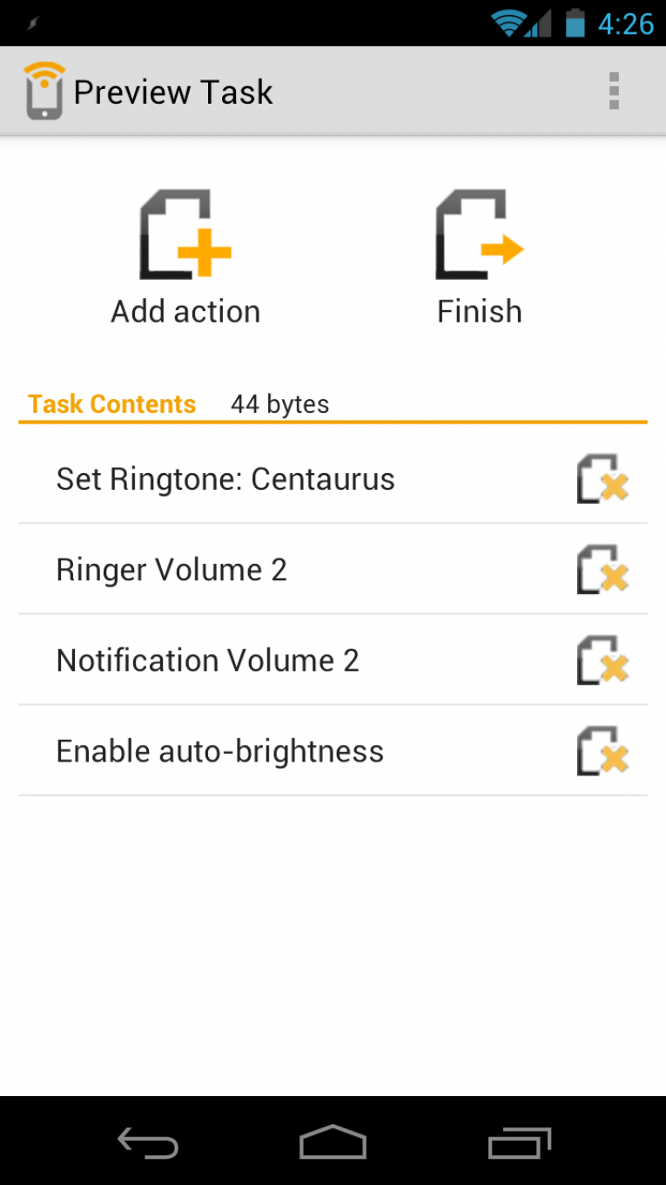The height and width of the screenshot is (1185, 666).
Task: Tap the Finish arrow icon
Action: coord(480,235)
